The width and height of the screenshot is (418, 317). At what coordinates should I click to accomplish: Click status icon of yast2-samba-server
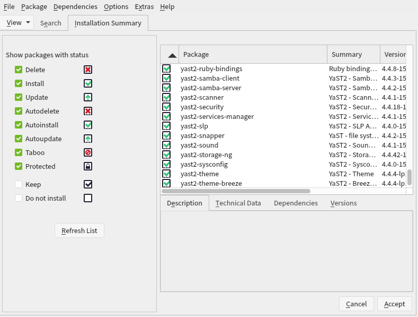click(x=166, y=88)
